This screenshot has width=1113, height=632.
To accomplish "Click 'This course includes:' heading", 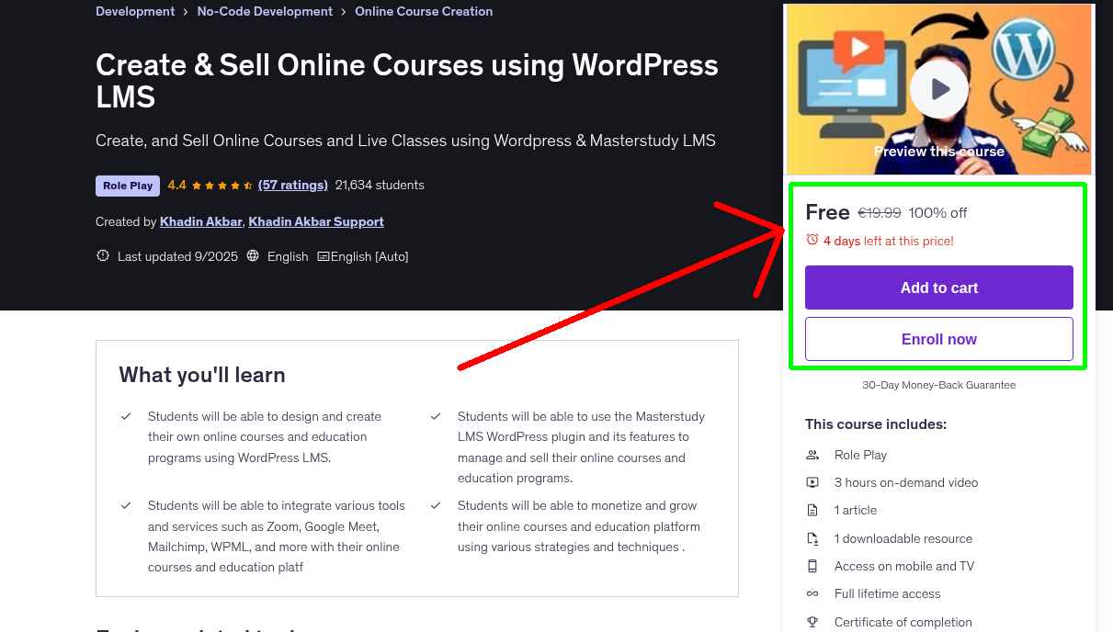I will point(876,424).
